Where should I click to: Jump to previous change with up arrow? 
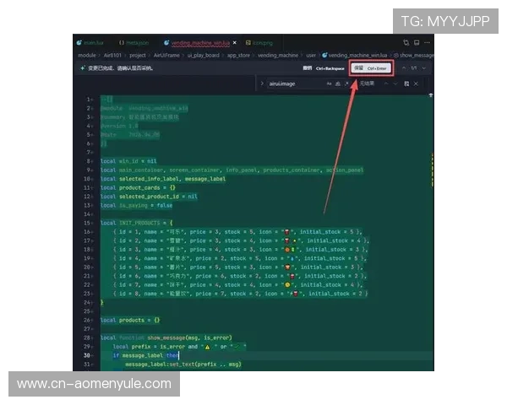(405, 68)
